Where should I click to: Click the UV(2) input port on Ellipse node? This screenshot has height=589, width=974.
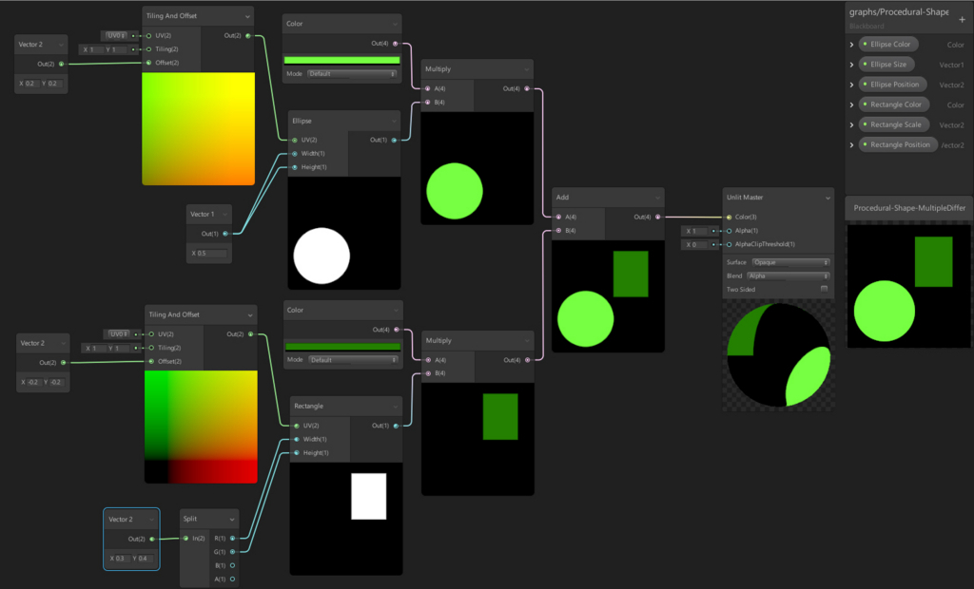click(295, 141)
